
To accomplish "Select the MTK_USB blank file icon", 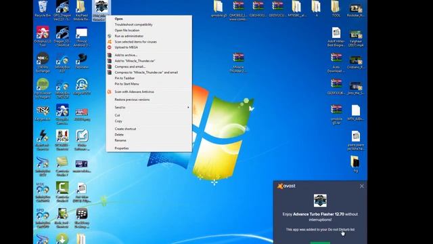I will 356,113.
